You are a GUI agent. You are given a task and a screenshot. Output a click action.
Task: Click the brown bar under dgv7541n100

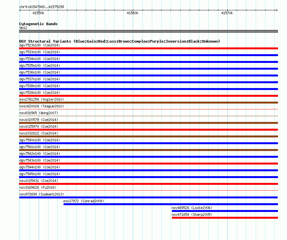[x=148, y=150]
